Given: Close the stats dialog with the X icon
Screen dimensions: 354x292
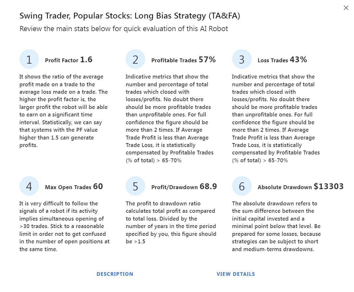Looking at the screenshot, I should tap(346, 8).
